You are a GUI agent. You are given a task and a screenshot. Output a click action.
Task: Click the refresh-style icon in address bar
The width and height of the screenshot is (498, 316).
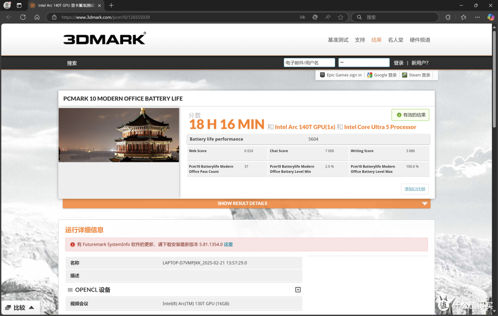coord(315,17)
